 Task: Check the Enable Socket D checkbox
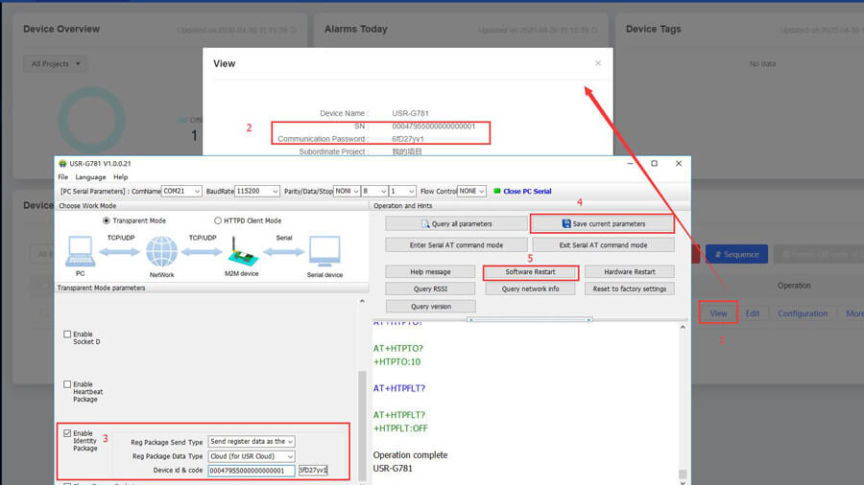click(x=67, y=334)
